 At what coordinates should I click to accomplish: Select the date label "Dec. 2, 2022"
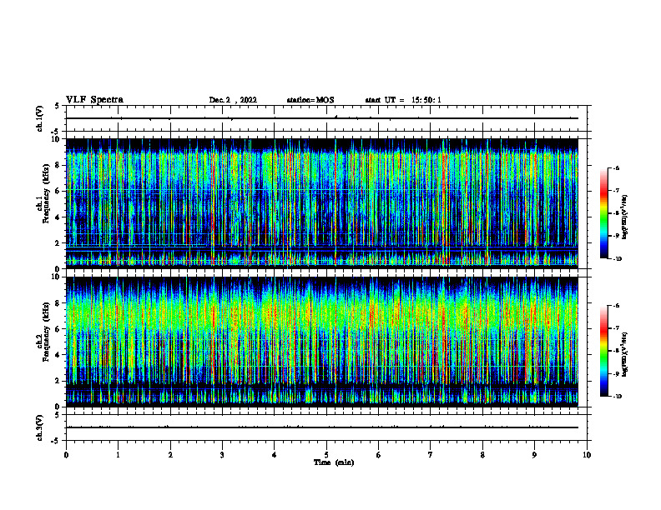[x=233, y=100]
